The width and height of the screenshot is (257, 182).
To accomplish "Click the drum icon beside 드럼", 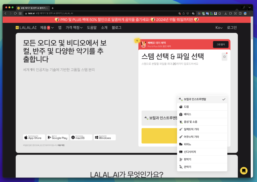I will tap(181, 107).
